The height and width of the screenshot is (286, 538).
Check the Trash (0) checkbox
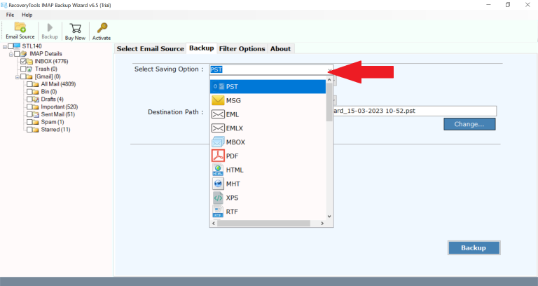(23, 69)
